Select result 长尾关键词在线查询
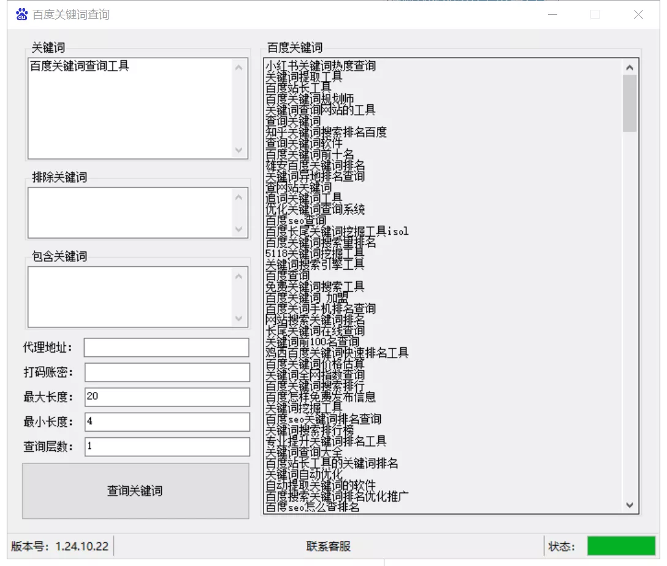The height and width of the screenshot is (566, 667). click(315, 331)
